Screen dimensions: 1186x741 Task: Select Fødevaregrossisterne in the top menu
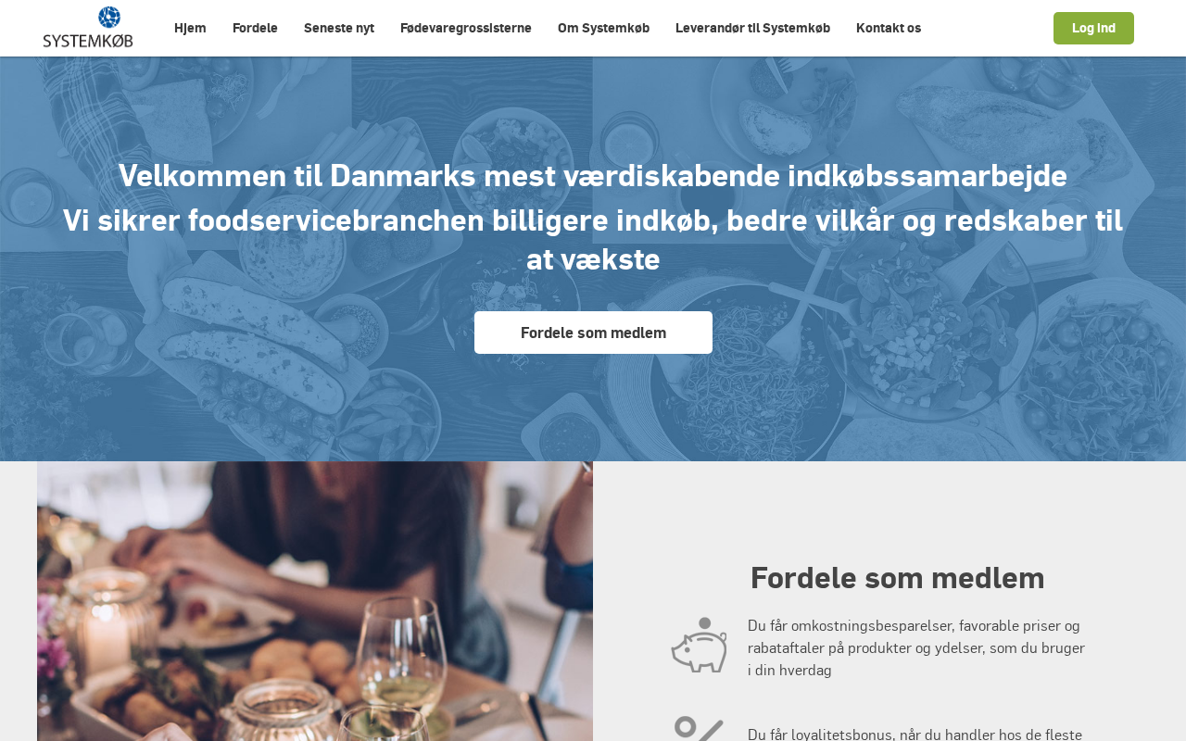click(466, 28)
